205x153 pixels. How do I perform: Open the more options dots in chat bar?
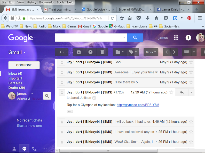[x=45, y=149]
